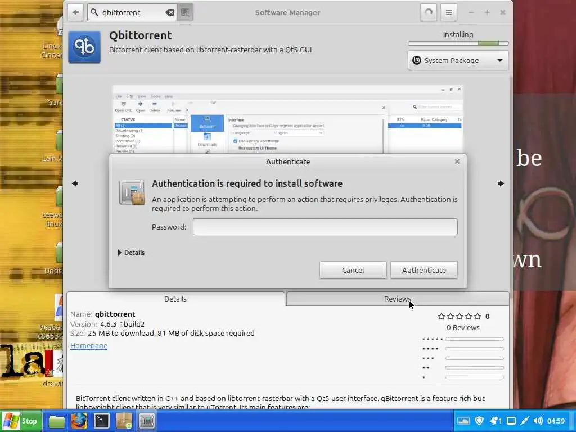The height and width of the screenshot is (432, 576).
Task: Open the terminal from the taskbar
Action: point(102,421)
